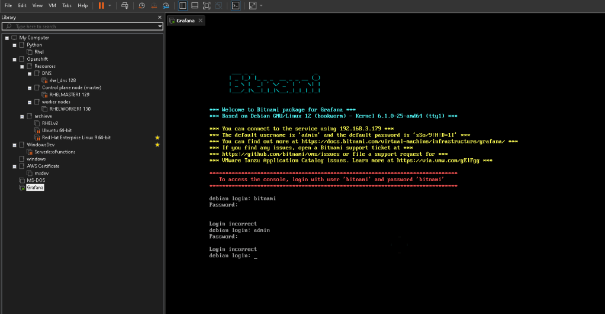The image size is (605, 314).
Task: Click the Bitnami ASCII logo in console
Action: 275,83
